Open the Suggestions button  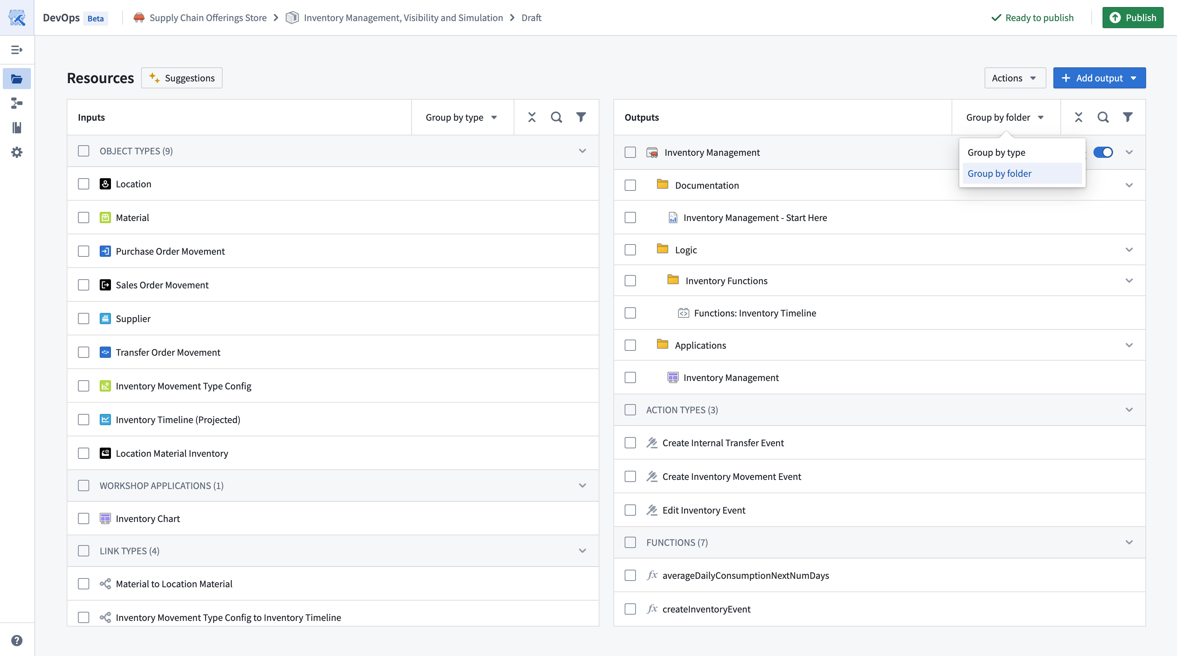(182, 78)
